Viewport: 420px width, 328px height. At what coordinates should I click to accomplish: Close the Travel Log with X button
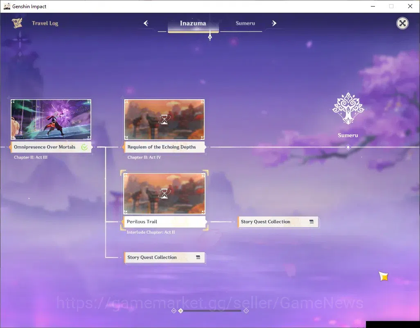402,23
